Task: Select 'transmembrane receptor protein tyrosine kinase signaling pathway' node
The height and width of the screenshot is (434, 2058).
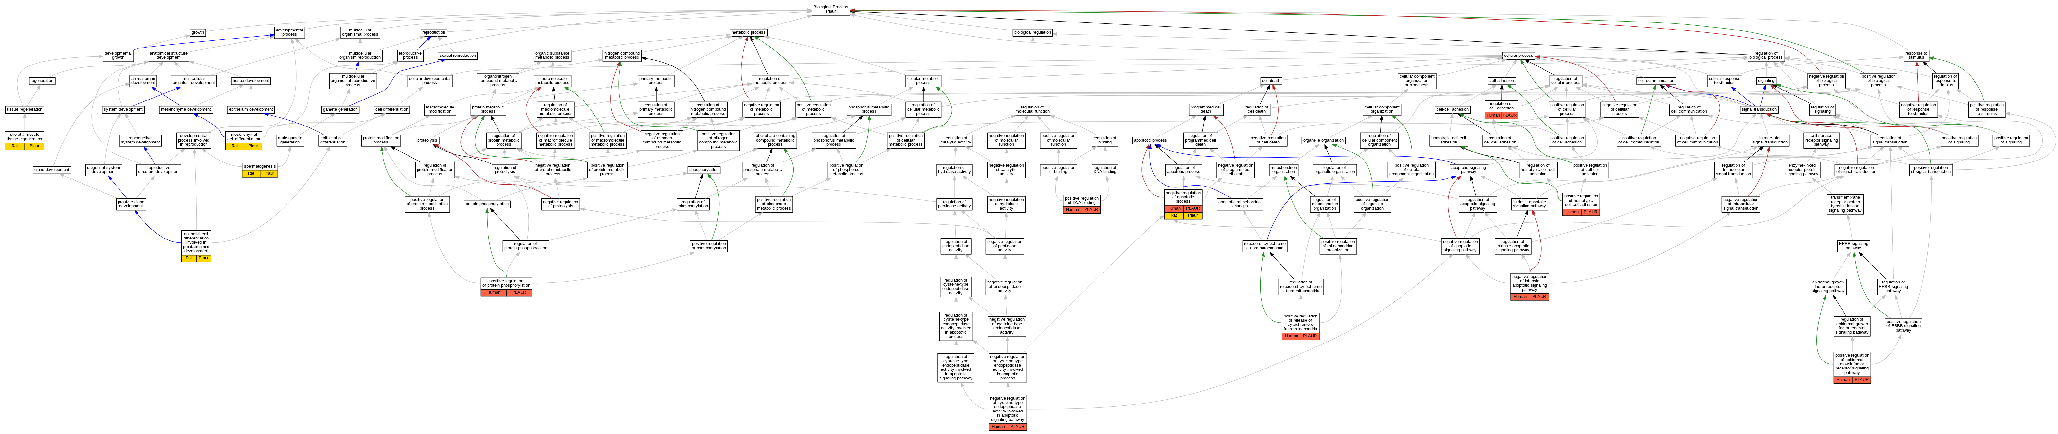Action: coord(1845,204)
